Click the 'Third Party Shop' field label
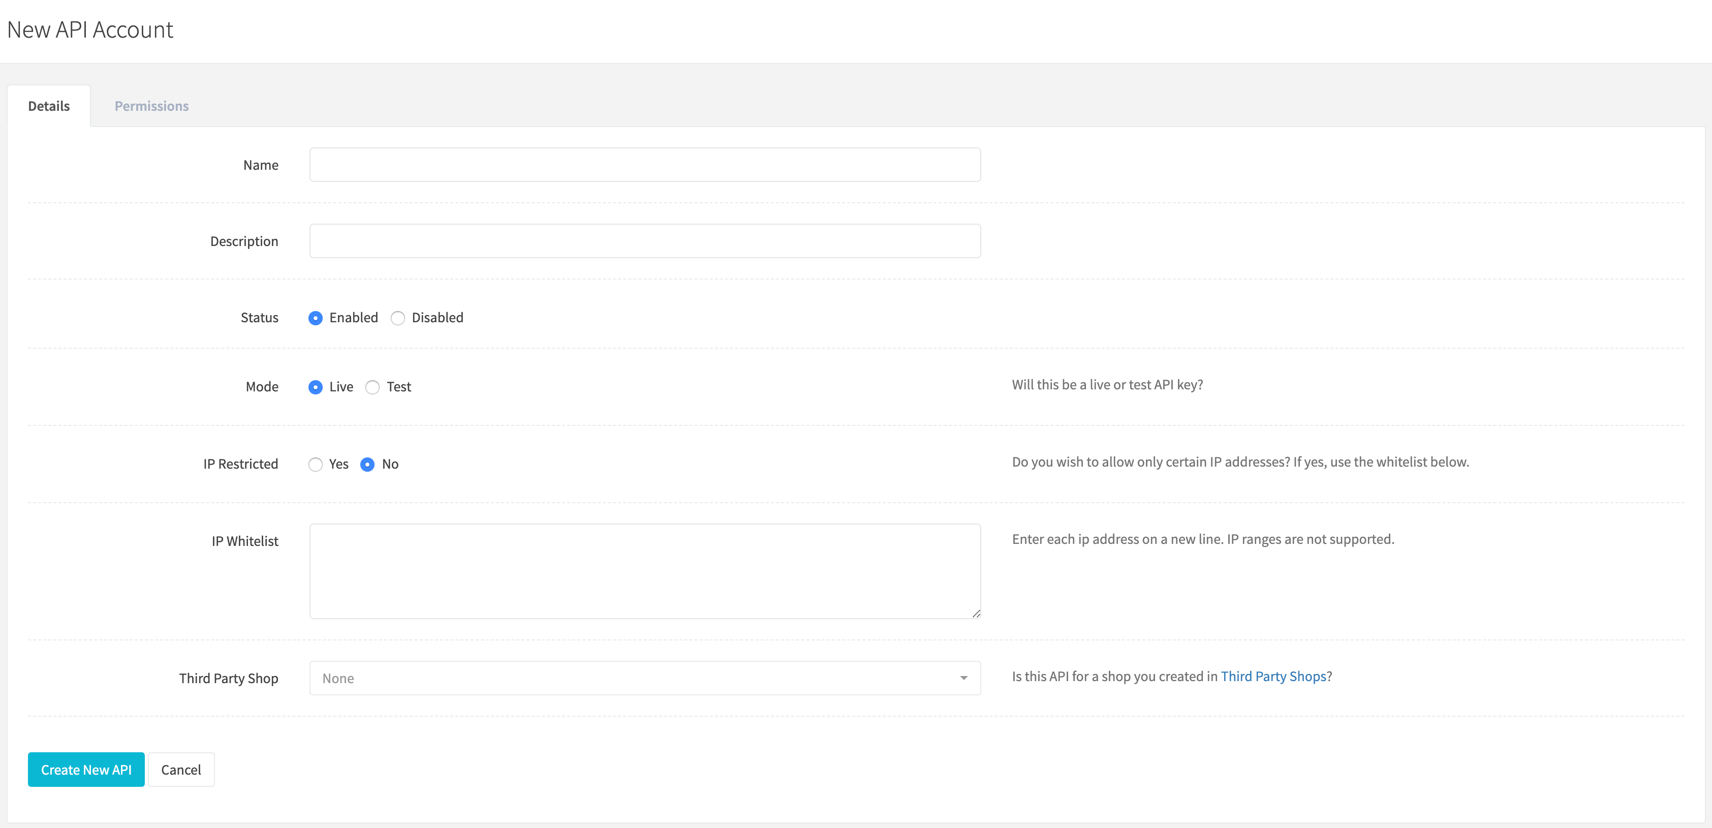 point(229,679)
